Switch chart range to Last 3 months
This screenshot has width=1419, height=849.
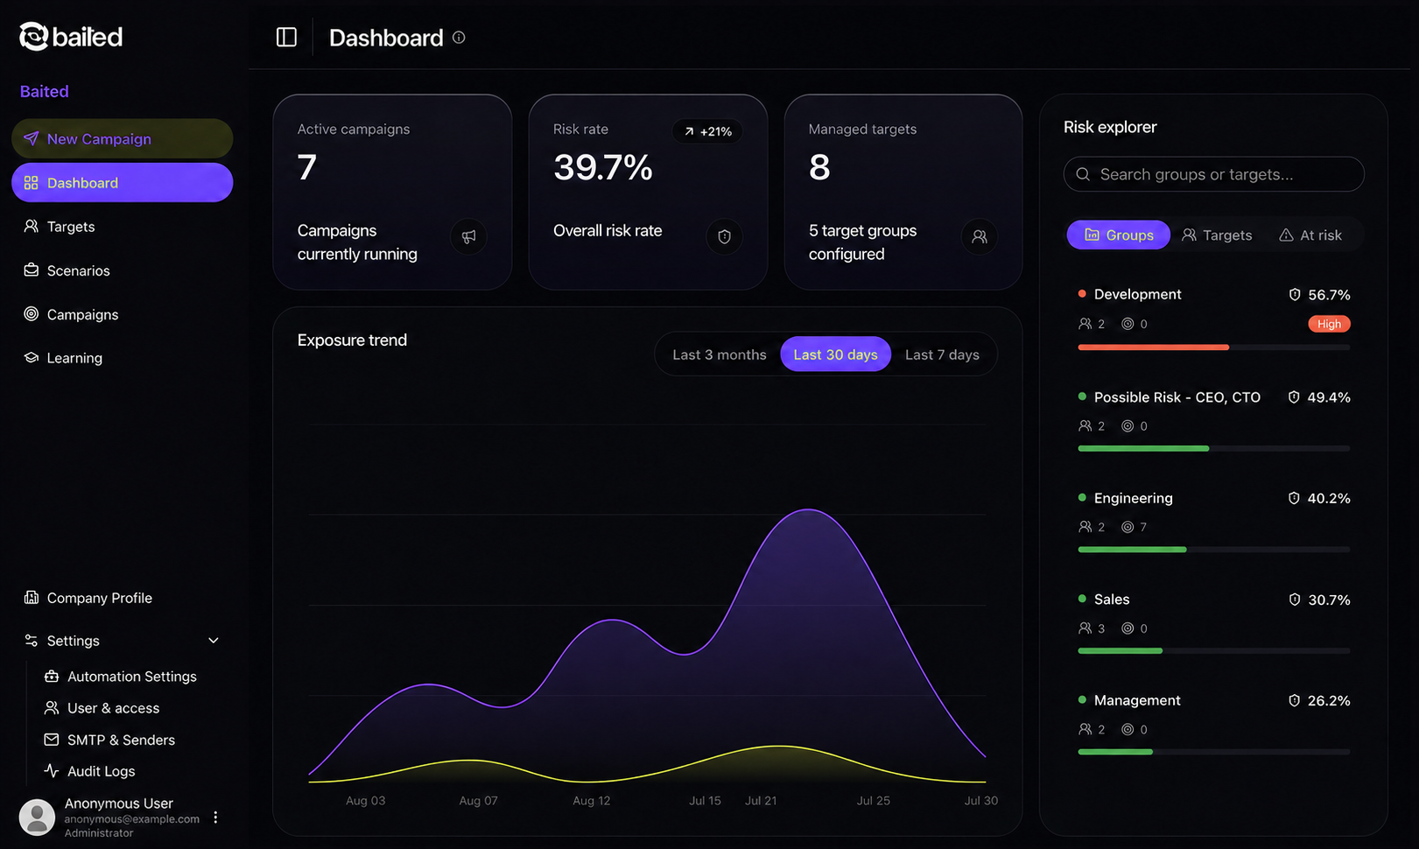(719, 354)
